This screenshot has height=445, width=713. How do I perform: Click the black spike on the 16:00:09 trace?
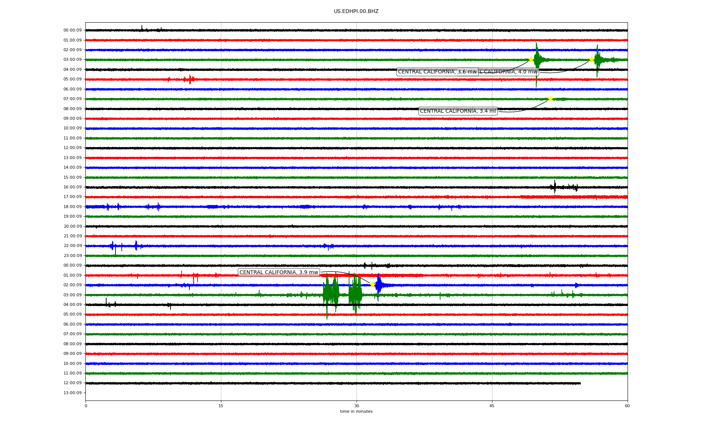coord(555,187)
